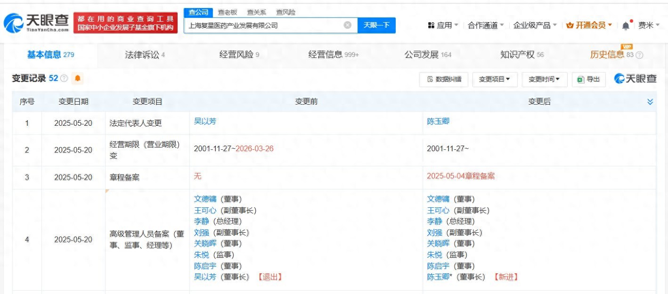668x294 pixels.
Task: Expand table using blue double-chevron icon
Action: point(650,102)
